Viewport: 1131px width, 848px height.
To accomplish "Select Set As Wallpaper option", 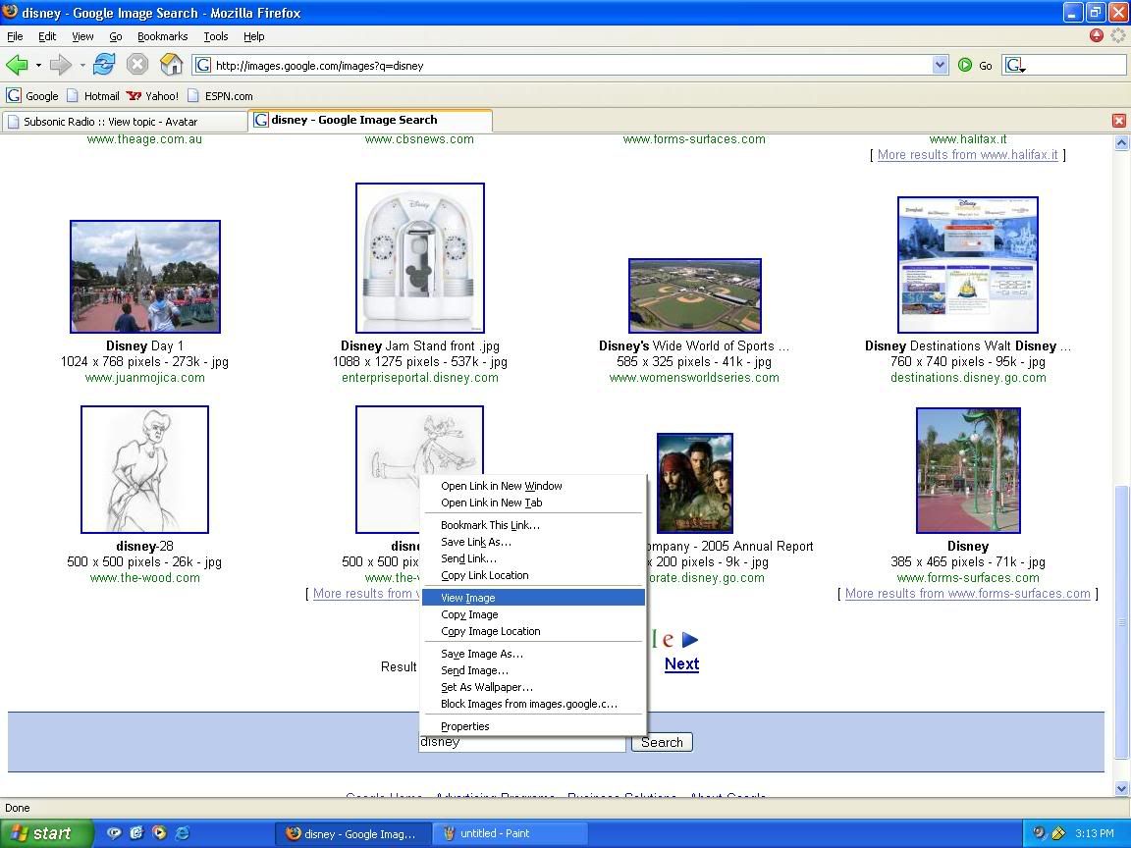I will 533,686.
